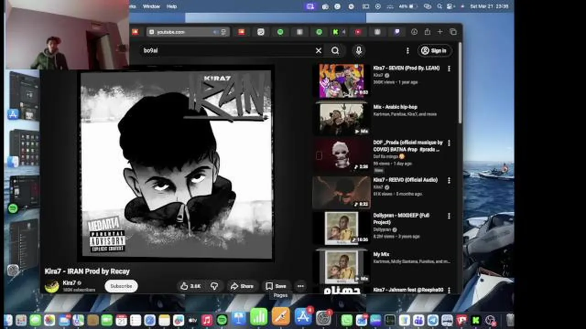
Task: Open Keynote from the Dock
Action: point(238,318)
